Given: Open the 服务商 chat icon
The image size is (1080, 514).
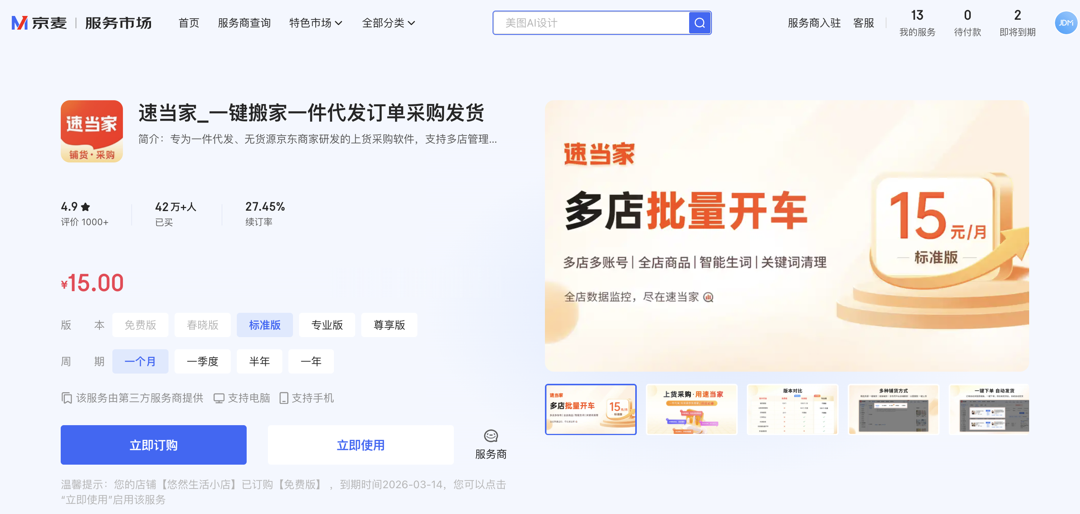Looking at the screenshot, I should tap(491, 436).
